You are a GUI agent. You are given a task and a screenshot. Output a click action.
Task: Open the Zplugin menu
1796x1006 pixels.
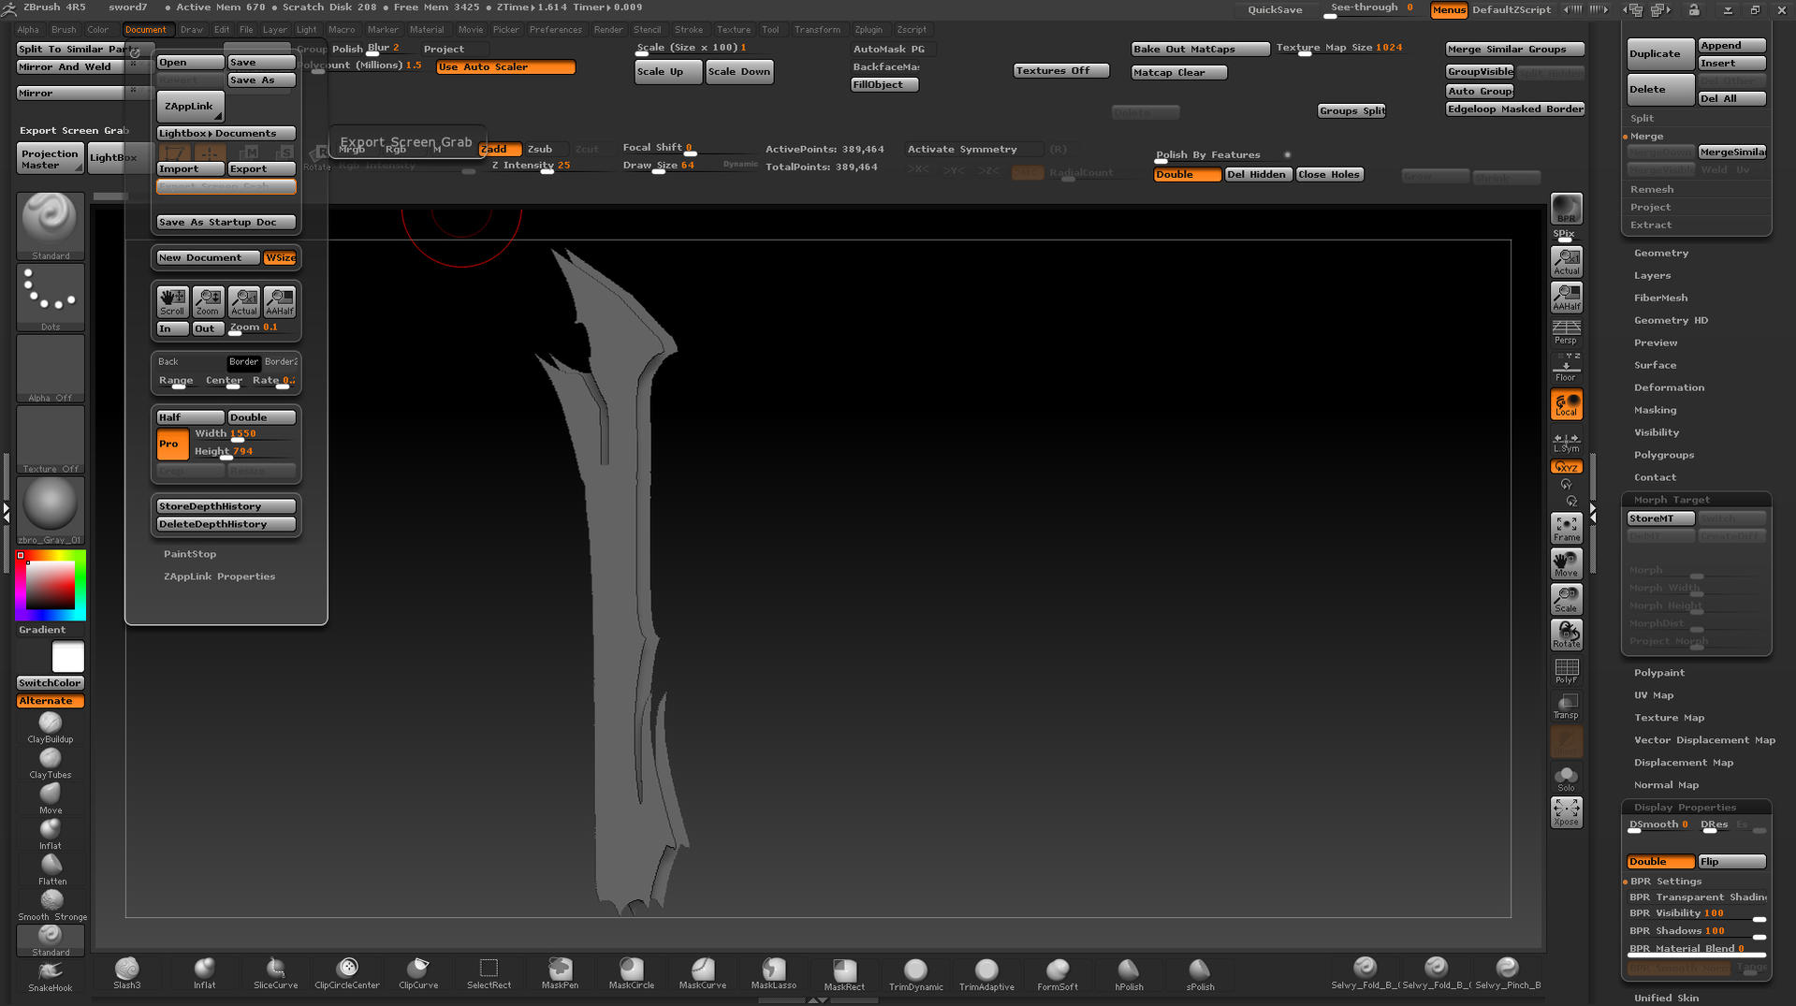(x=869, y=29)
